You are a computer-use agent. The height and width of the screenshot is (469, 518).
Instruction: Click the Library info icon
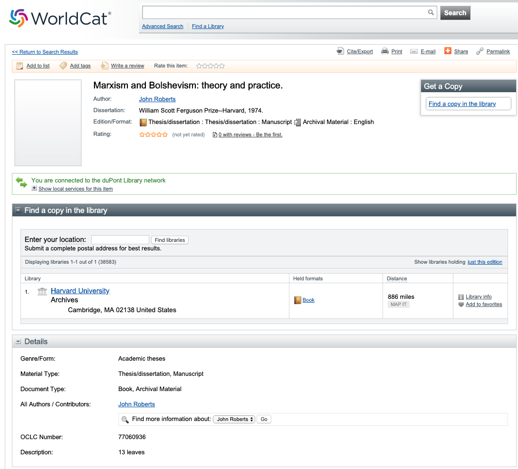[x=461, y=297]
